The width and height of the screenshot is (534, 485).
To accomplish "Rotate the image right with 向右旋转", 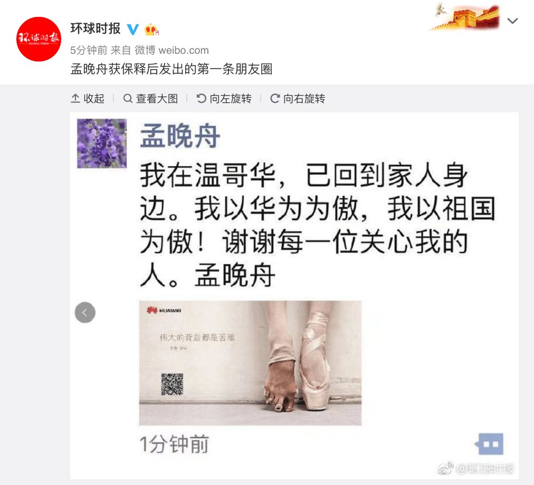I will point(298,99).
